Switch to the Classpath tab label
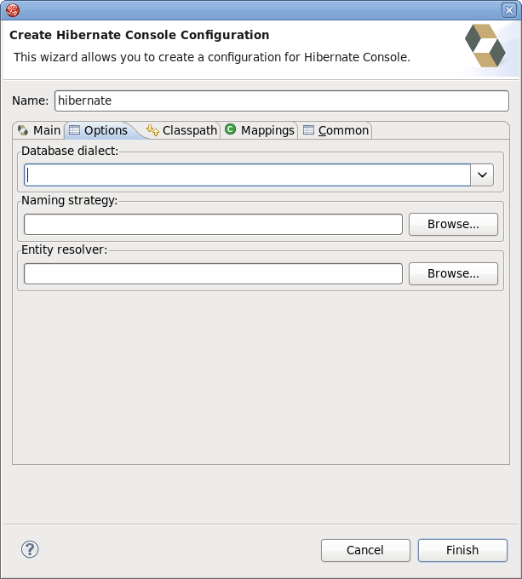Viewport: 522px width, 579px height. [x=189, y=130]
